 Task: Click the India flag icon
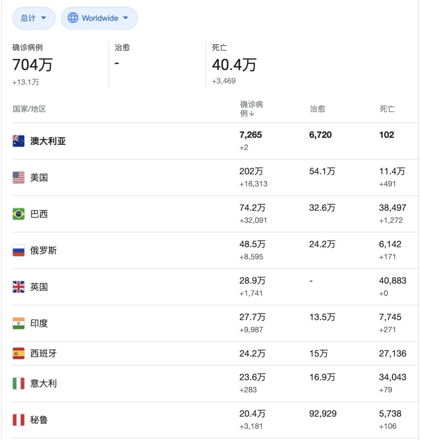pos(18,323)
